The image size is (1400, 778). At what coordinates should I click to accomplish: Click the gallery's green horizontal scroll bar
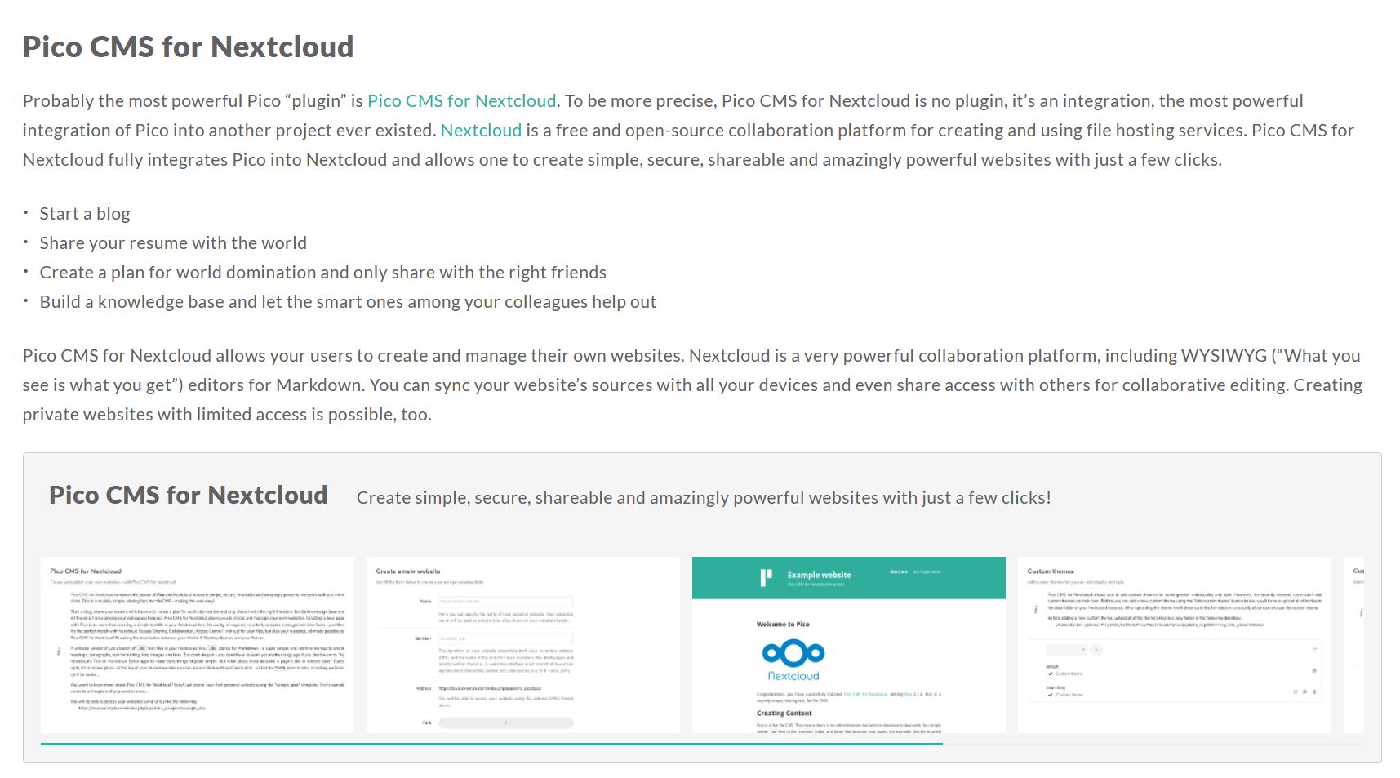(x=491, y=744)
